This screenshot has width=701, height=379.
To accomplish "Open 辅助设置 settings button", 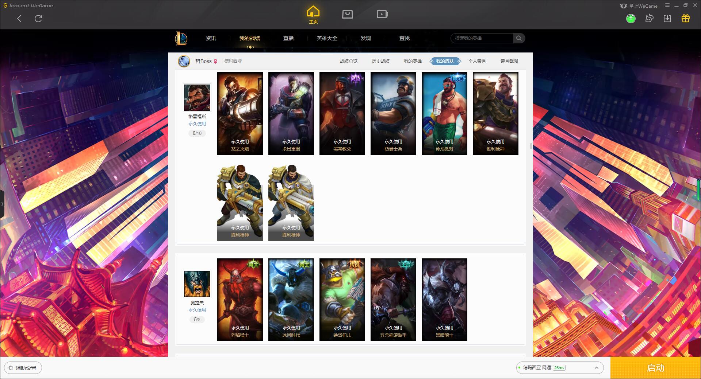I will click(23, 368).
